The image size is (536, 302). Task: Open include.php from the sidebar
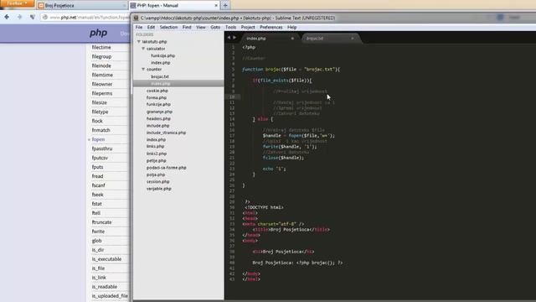[157, 126]
